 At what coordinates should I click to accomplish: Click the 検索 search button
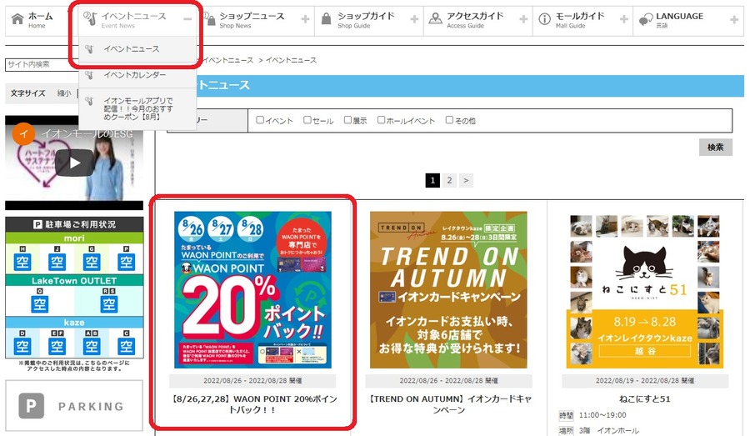click(x=716, y=148)
